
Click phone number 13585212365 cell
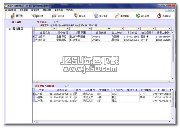132,37
